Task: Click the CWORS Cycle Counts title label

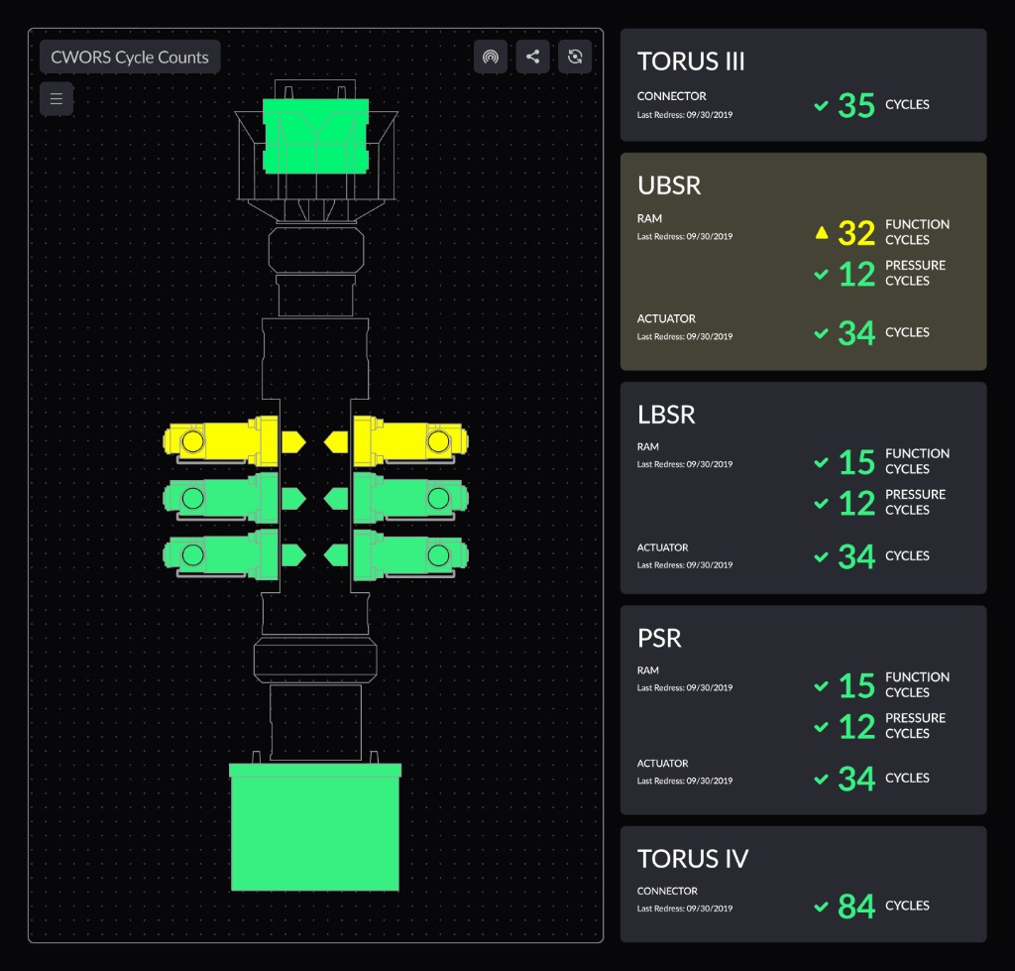Action: (130, 57)
